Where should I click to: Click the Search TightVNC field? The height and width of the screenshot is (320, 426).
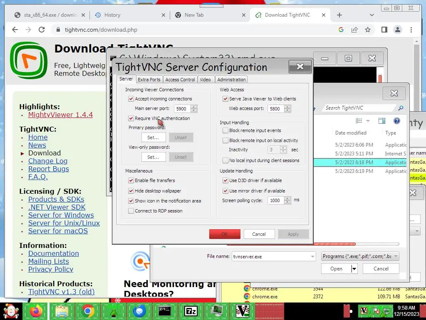click(x=359, y=108)
